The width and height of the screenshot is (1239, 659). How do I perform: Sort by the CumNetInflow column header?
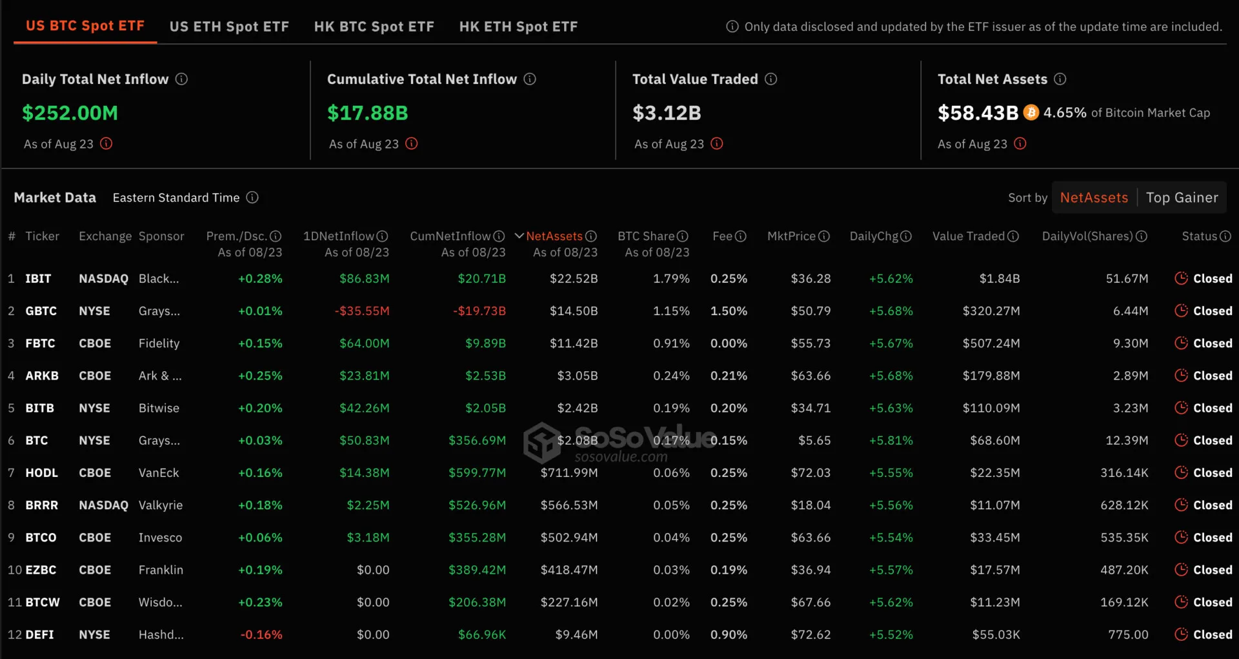[450, 236]
